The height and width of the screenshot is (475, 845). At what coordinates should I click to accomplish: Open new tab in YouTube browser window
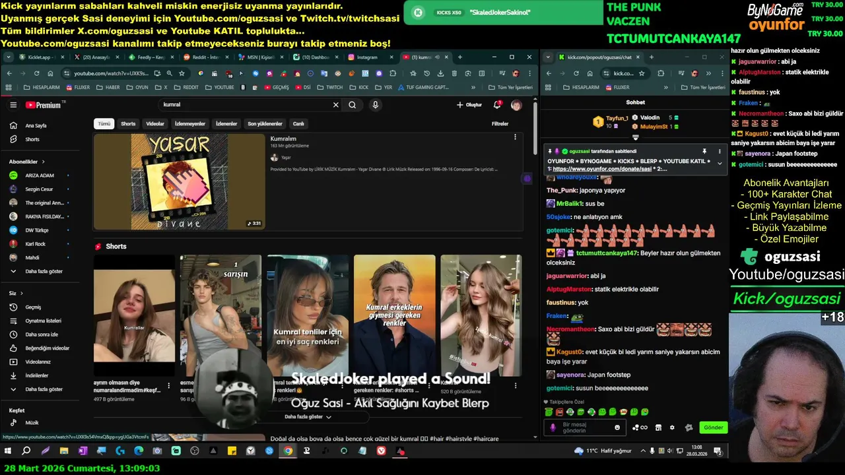[x=460, y=57]
